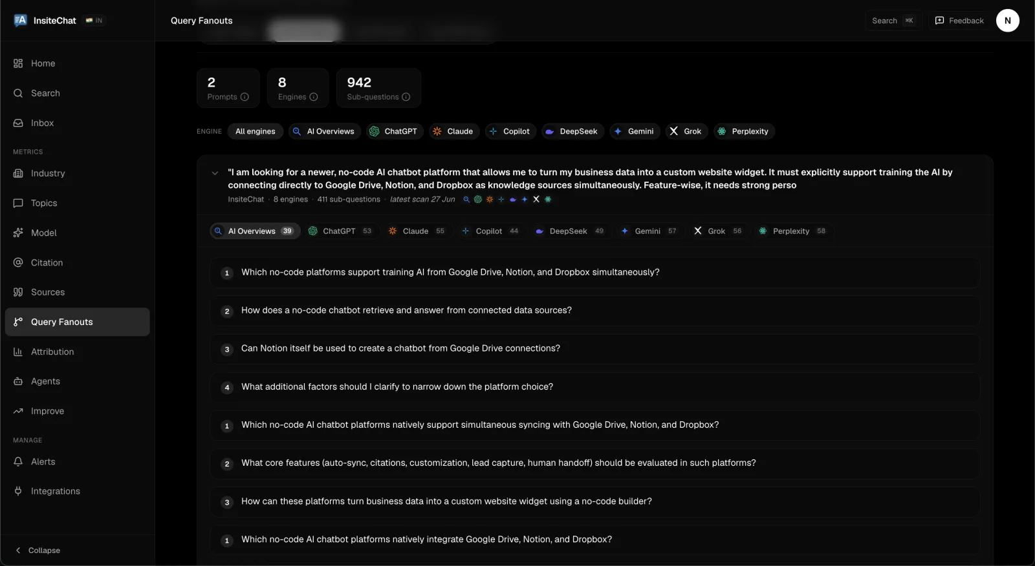Image resolution: width=1035 pixels, height=566 pixels.
Task: Click 'natively integrate Google Drive, Notion' question row
Action: coord(594,540)
